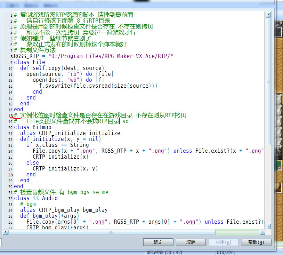Viewport: 283px width, 255px height.
Task: Click the first comment line about 复制游戏所需RTP资源
Action: (x=74, y=15)
